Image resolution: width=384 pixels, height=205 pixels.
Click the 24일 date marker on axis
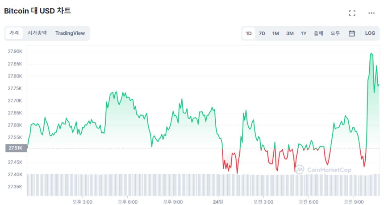click(218, 202)
